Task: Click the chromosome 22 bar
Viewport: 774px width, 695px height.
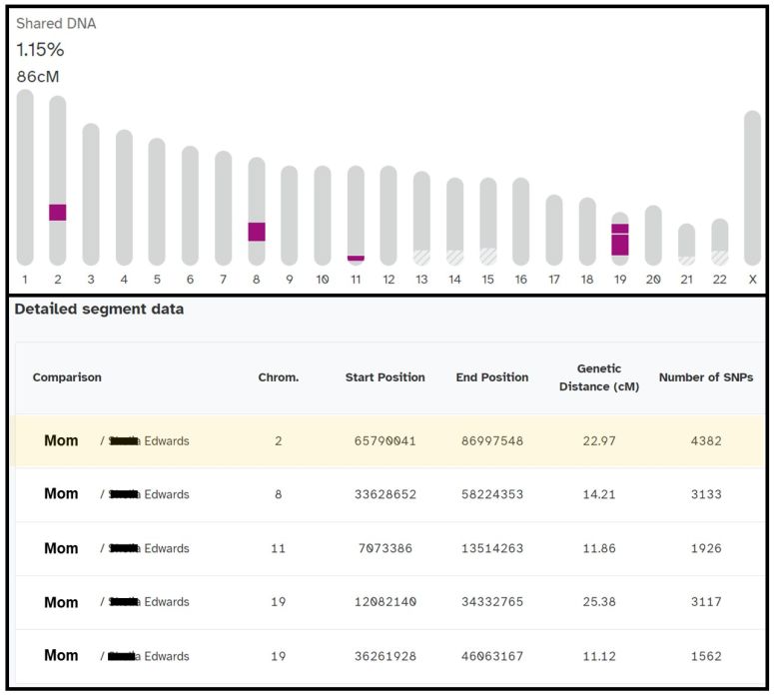Action: (x=719, y=240)
